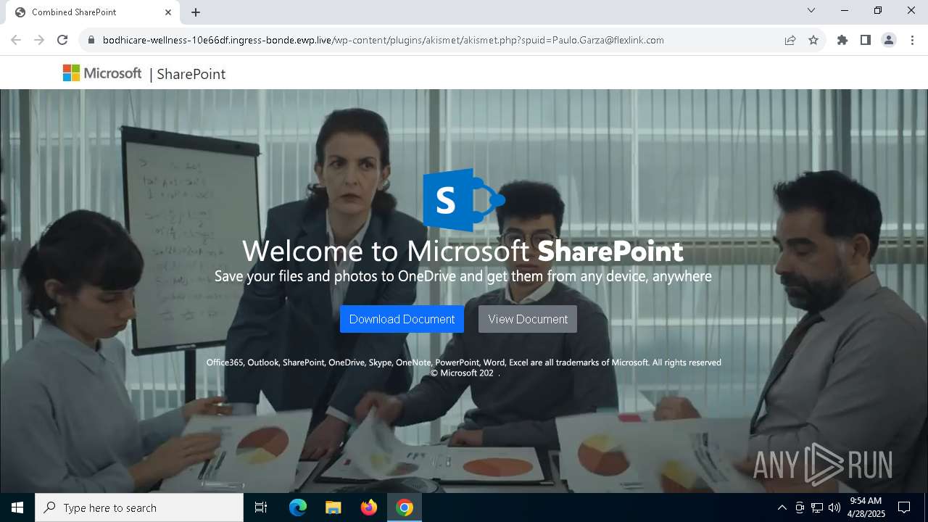Select the Combined SharePoint tab

click(x=93, y=12)
